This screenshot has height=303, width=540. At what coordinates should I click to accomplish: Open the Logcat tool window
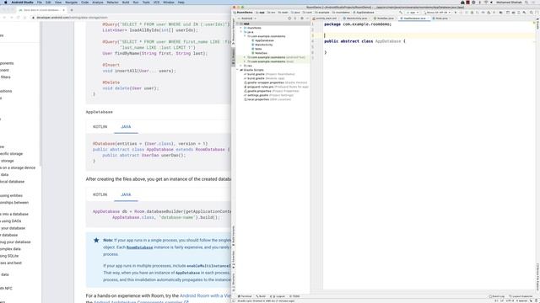tap(278, 296)
